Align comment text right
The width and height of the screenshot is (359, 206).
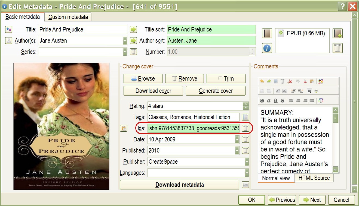pyautogui.click(x=305, y=101)
